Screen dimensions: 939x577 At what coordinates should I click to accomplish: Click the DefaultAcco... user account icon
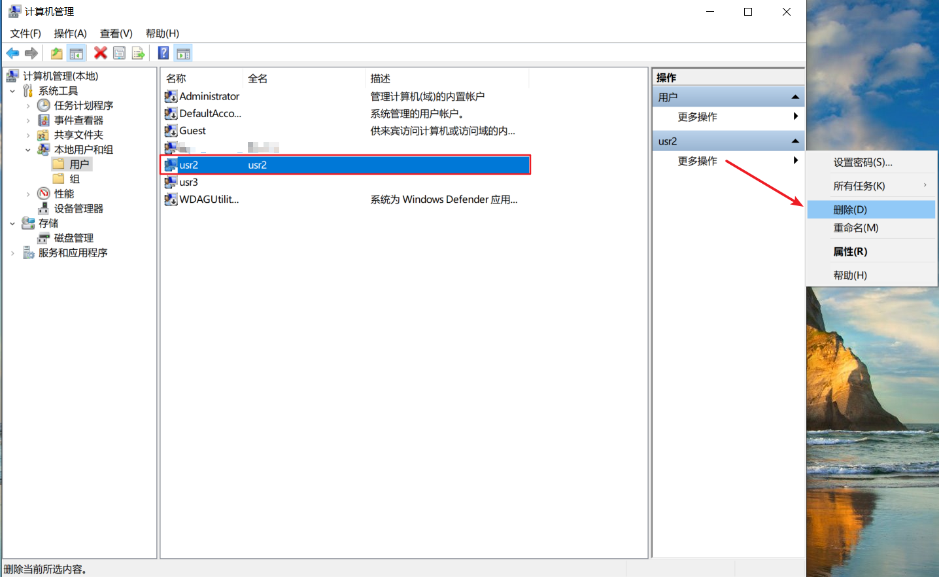pos(171,113)
